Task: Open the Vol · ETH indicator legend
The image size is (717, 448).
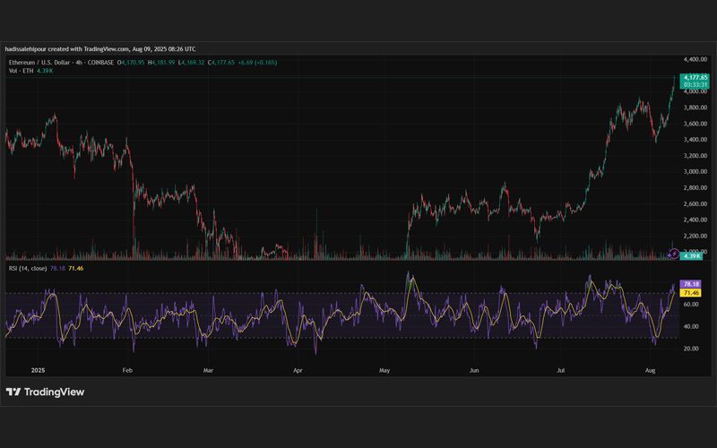Action: [x=21, y=71]
